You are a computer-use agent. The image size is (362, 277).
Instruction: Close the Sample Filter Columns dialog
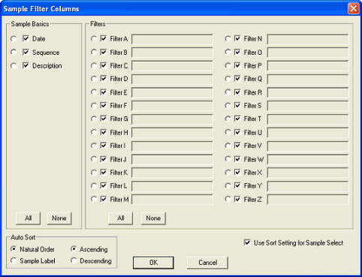(354, 8)
